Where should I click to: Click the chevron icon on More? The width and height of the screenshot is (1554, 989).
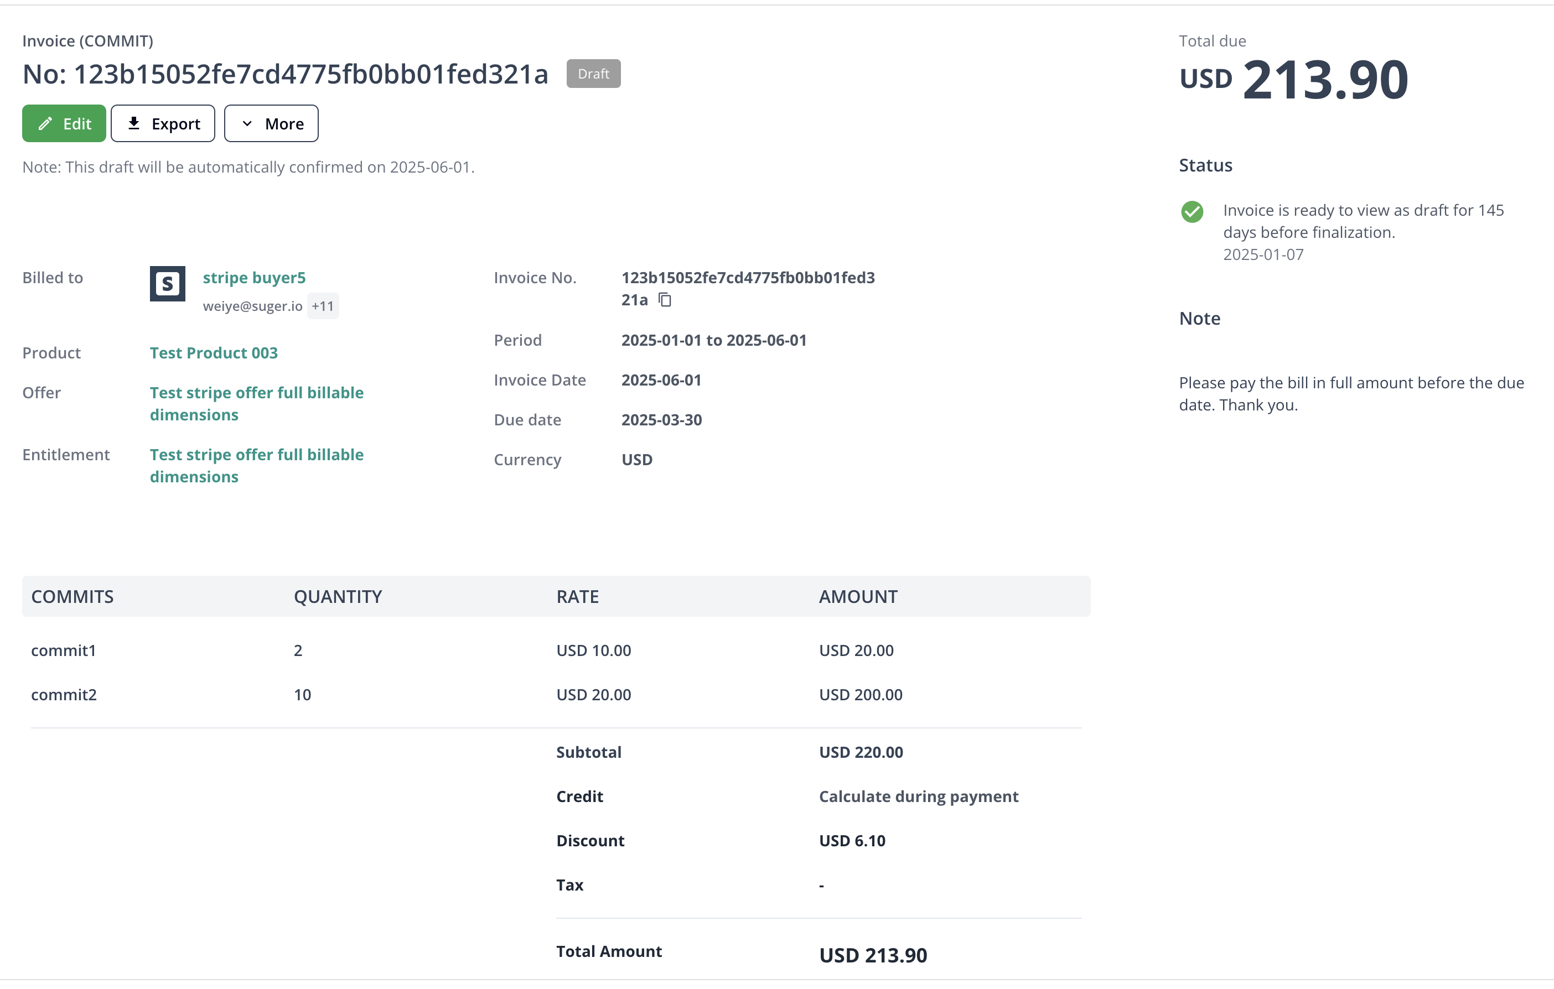click(247, 123)
